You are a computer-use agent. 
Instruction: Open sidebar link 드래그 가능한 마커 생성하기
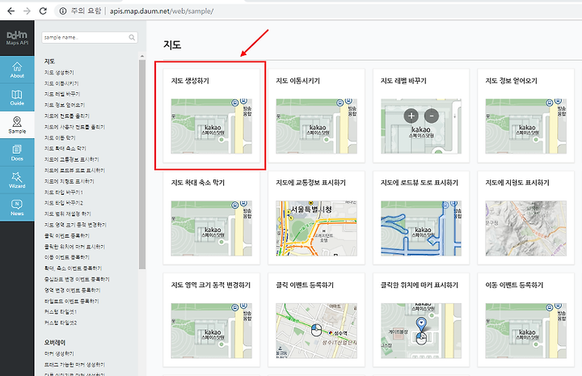pos(74,365)
